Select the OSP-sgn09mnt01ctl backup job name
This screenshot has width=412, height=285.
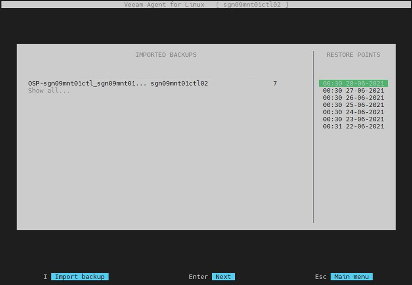point(87,83)
